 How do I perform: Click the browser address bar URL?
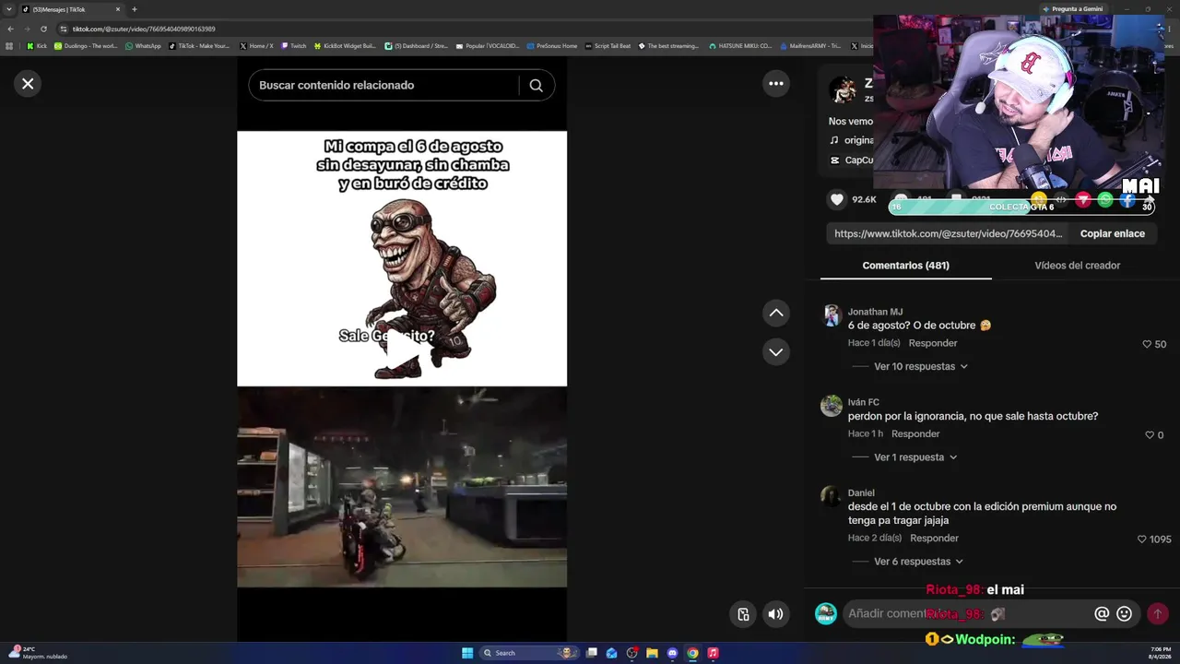click(x=144, y=29)
